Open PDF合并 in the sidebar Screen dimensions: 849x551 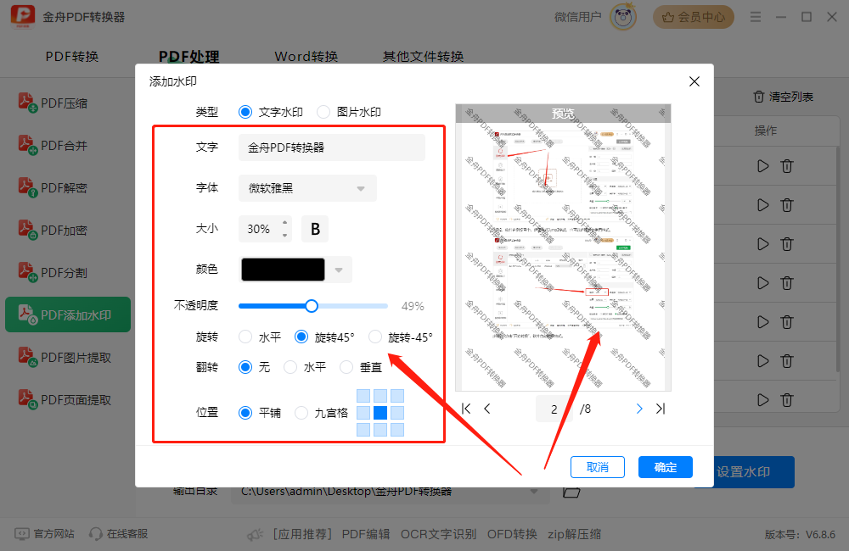(x=53, y=145)
